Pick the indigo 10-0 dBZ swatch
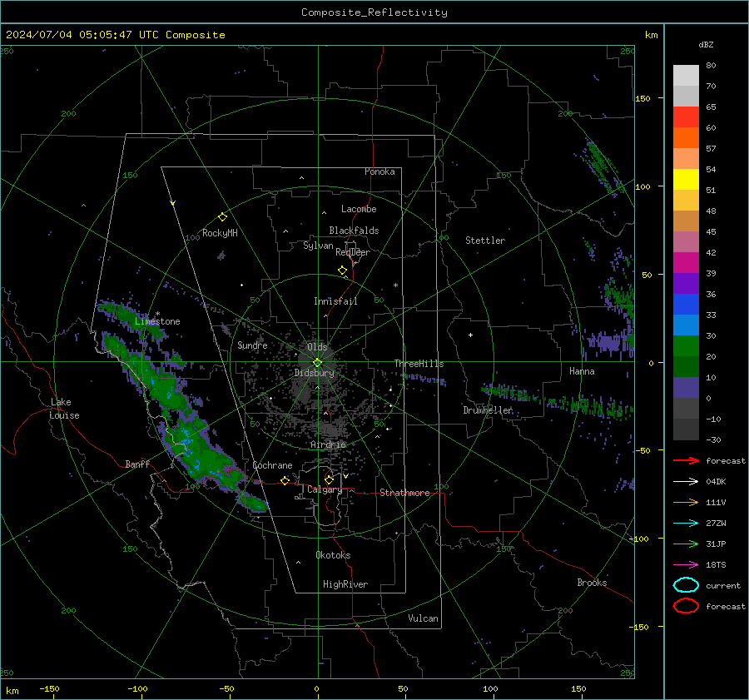Viewport: 749px width, 700px height. coord(686,388)
